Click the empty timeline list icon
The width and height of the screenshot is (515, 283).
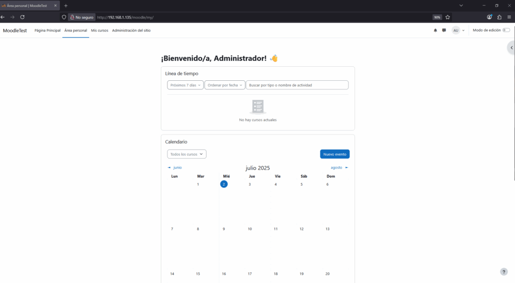(258, 107)
